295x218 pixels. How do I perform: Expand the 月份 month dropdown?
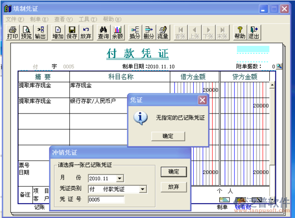pos(119,179)
